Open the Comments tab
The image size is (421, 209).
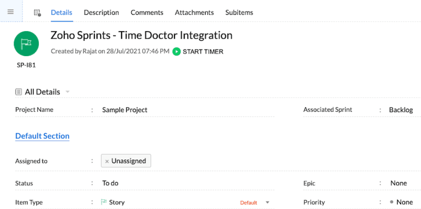tap(147, 13)
